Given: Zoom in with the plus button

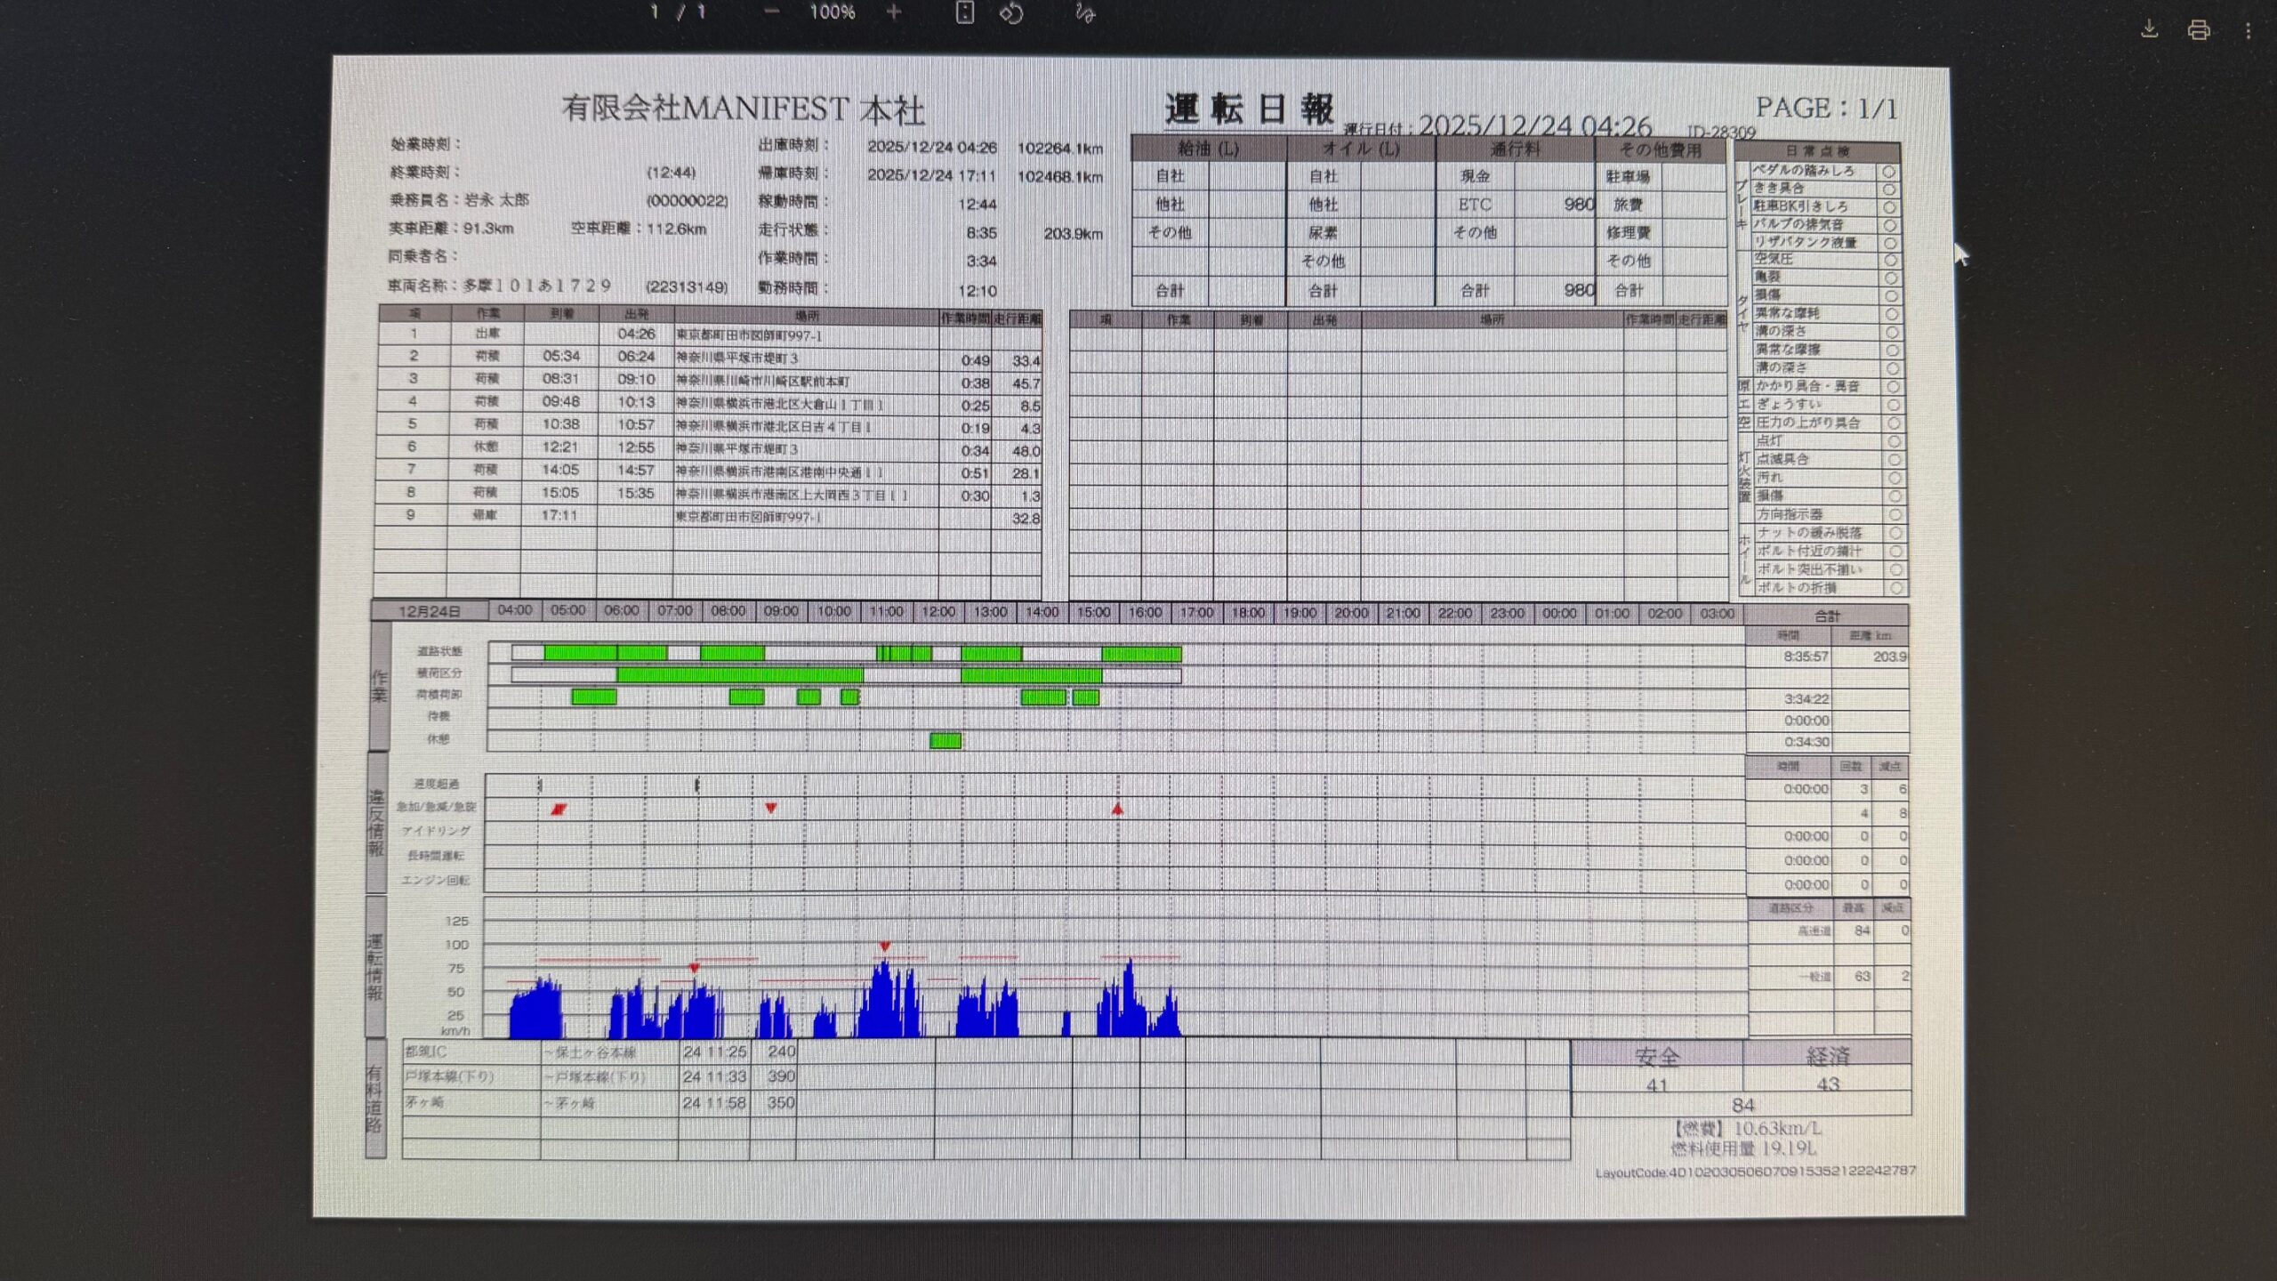Looking at the screenshot, I should [x=894, y=12].
